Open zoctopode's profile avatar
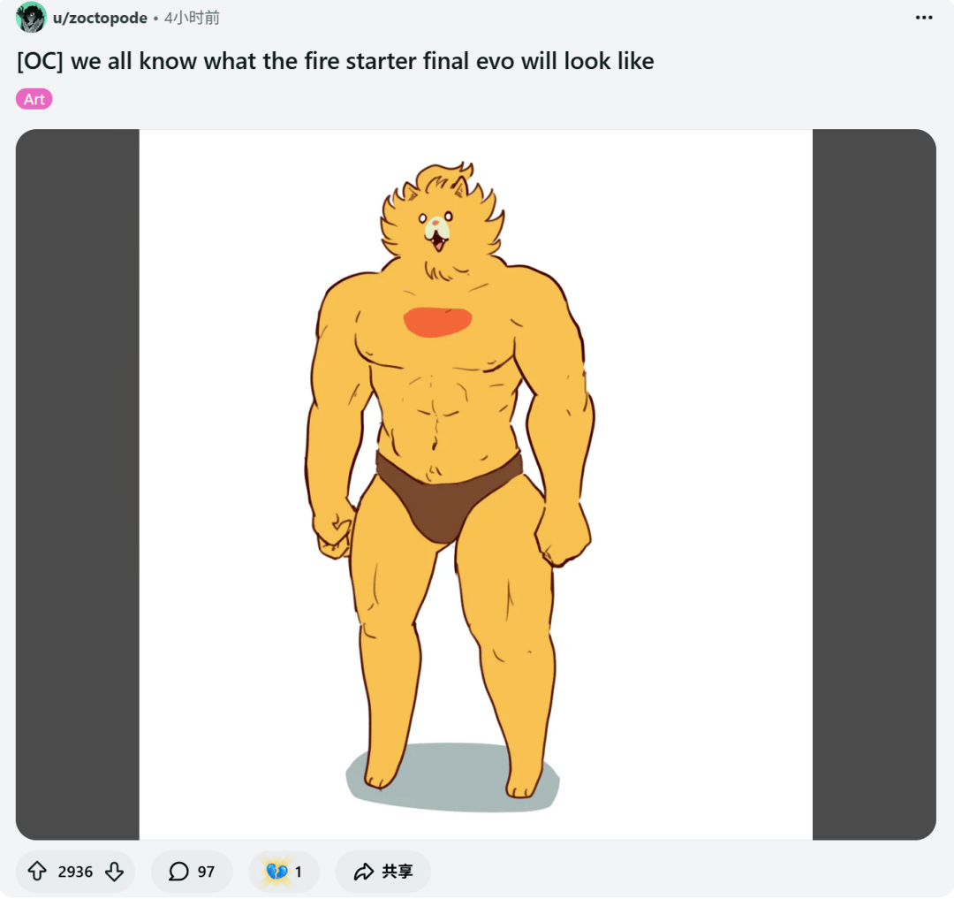Viewport: 954px width, 899px height. click(x=31, y=18)
